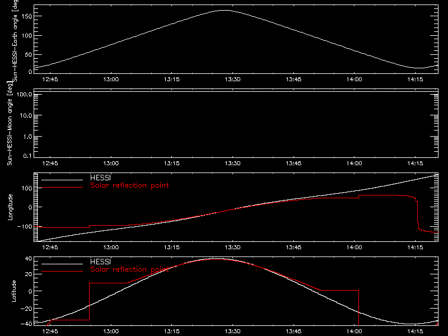The height and width of the screenshot is (336, 448).
Task: Click 14:00 time label under Moon angle plot
Action: pos(354,163)
